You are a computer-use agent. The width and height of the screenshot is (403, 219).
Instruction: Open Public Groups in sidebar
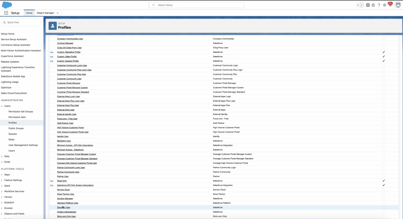pyautogui.click(x=16, y=128)
